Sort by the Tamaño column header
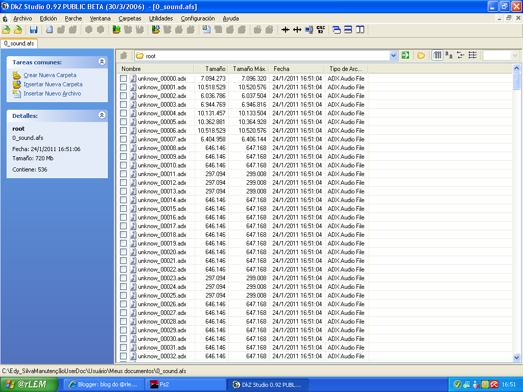The image size is (523, 392). point(210,69)
